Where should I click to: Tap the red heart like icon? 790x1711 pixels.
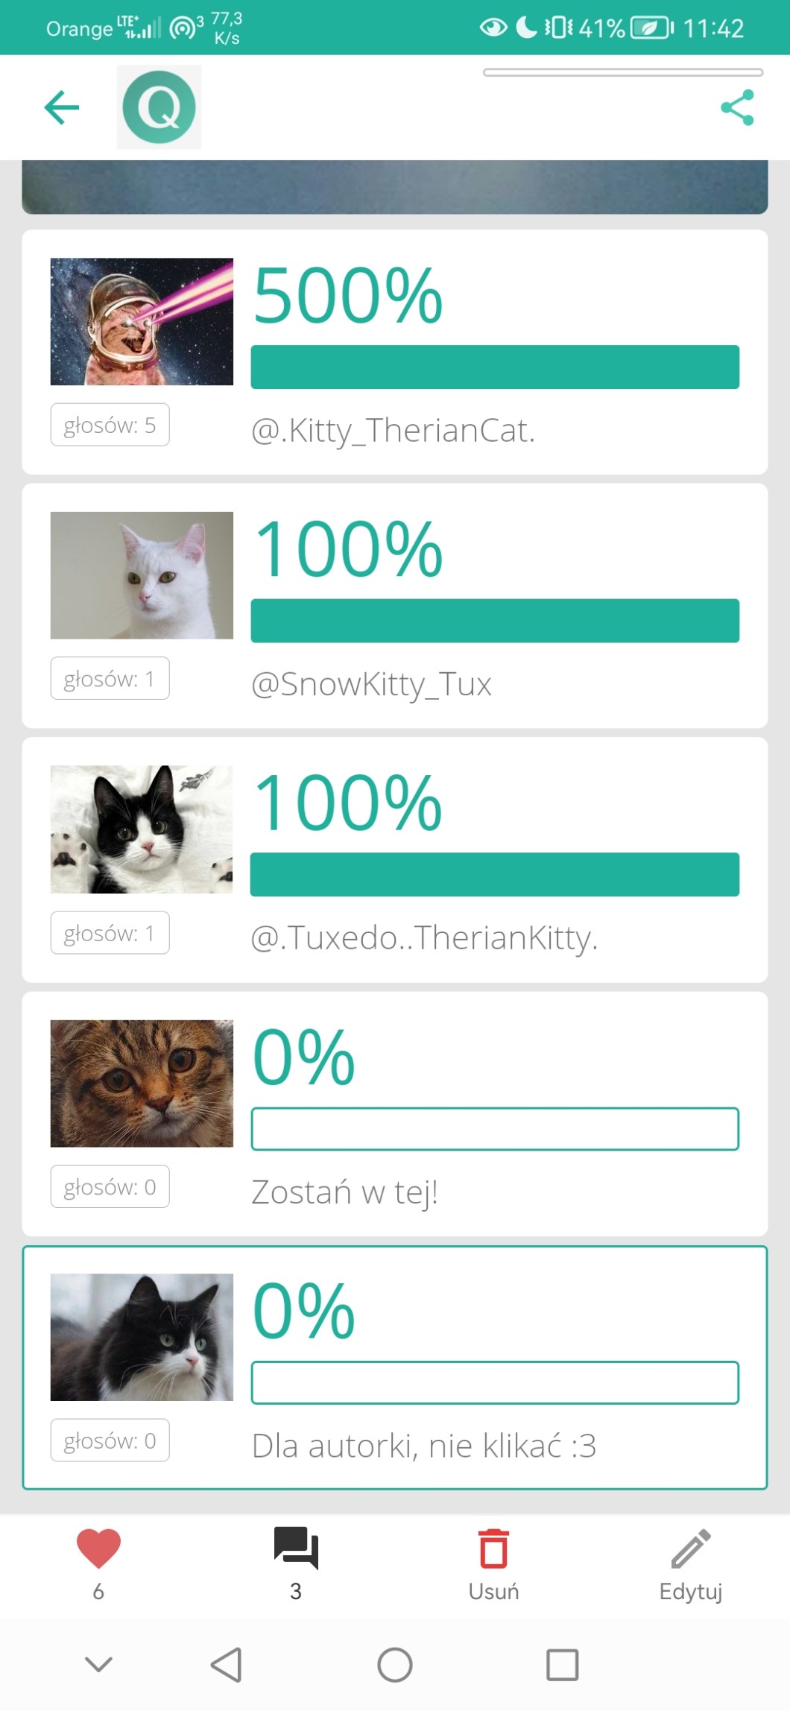pos(98,1549)
